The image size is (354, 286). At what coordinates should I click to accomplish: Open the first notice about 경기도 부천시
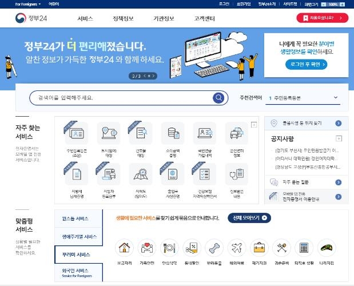pos(307,150)
